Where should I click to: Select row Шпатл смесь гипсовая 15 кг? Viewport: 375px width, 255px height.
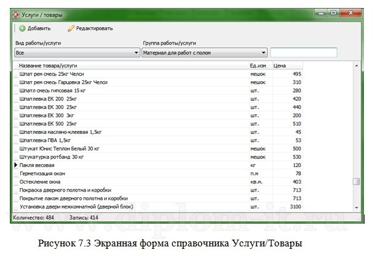point(158,90)
